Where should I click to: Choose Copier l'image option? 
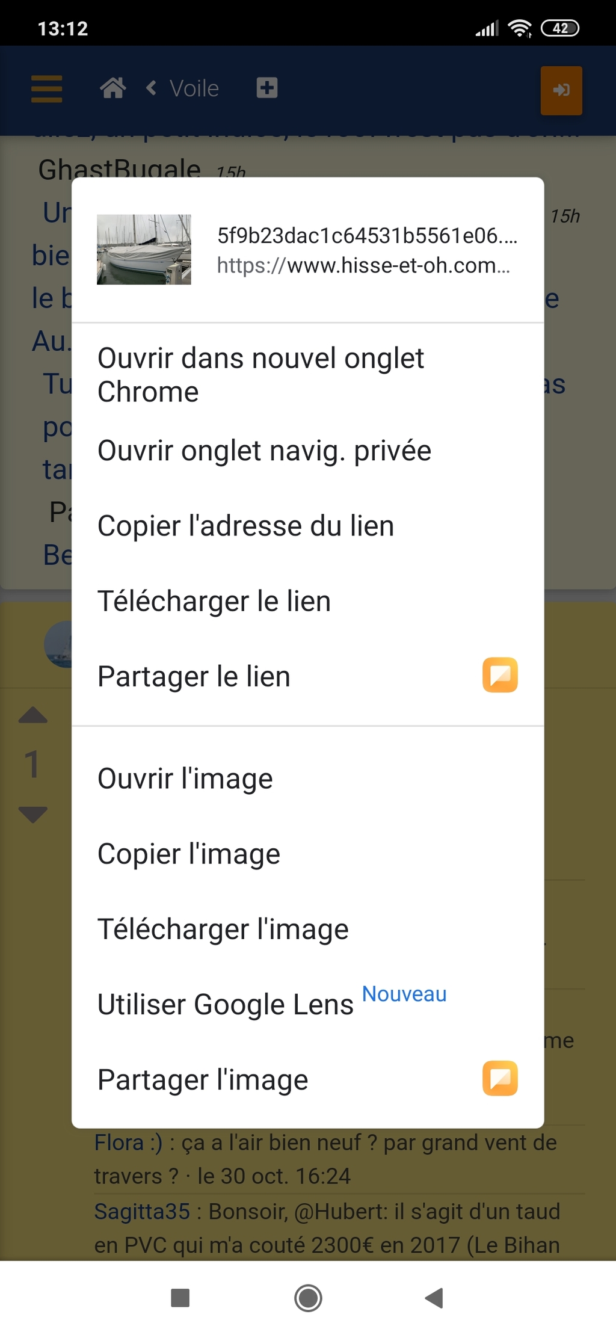click(x=308, y=854)
